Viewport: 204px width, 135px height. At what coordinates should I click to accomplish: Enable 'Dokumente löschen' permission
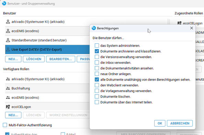pos(97,96)
